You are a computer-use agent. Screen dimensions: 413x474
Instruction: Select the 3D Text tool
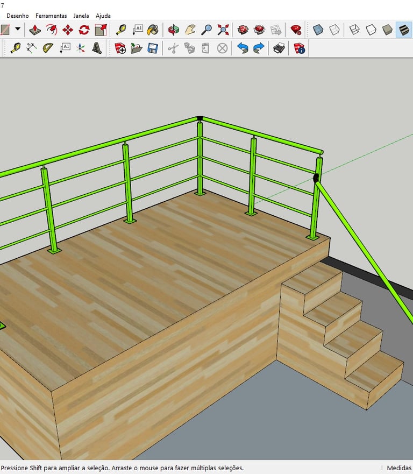point(97,48)
